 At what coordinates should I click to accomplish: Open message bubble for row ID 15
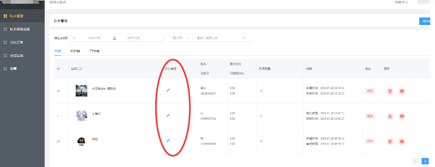click(x=402, y=141)
